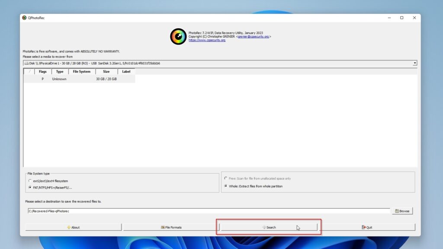Open the cgsecurity.org website link

pyautogui.click(x=207, y=40)
